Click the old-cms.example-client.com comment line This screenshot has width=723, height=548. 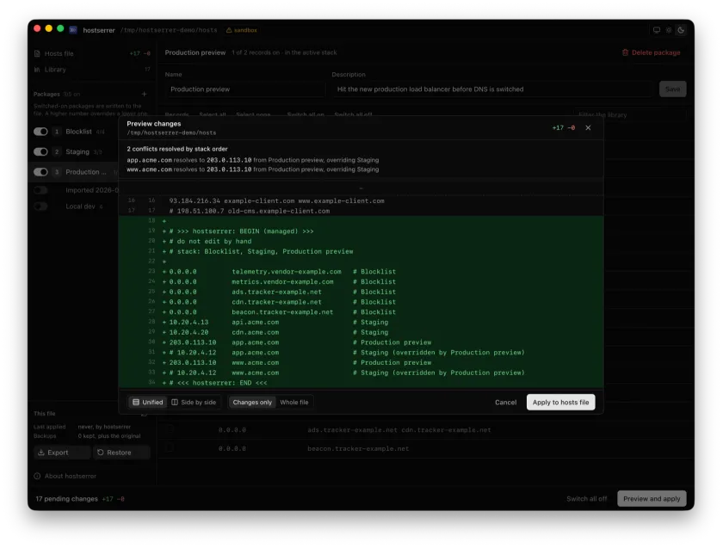(x=361, y=211)
